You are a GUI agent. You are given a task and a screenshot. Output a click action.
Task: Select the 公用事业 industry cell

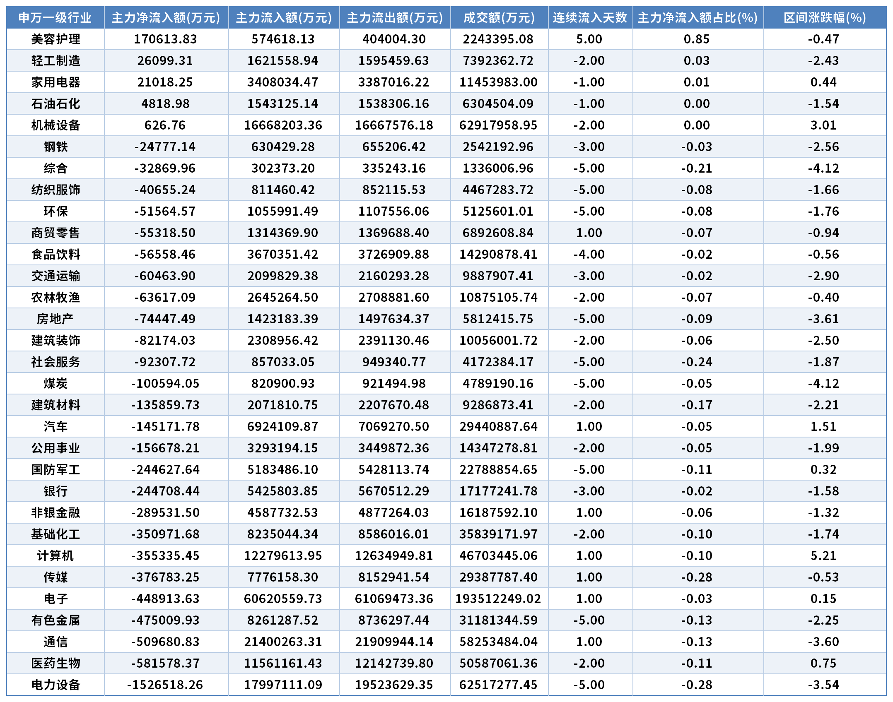tap(56, 448)
